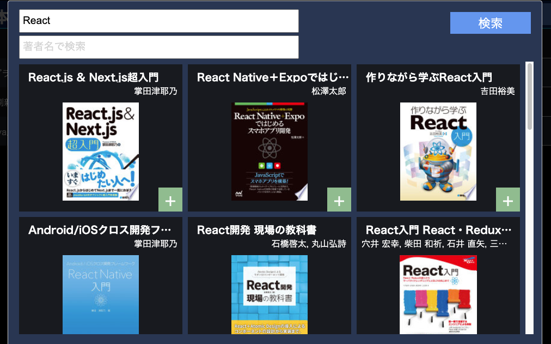
Task: Open React.js & Next.js超入門 cover image
Action: pyautogui.click(x=101, y=152)
